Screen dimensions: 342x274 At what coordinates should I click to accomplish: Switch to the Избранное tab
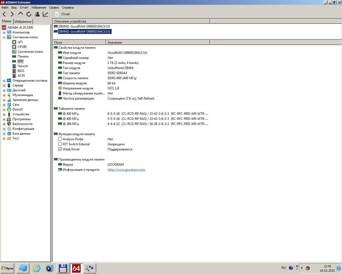click(23, 22)
